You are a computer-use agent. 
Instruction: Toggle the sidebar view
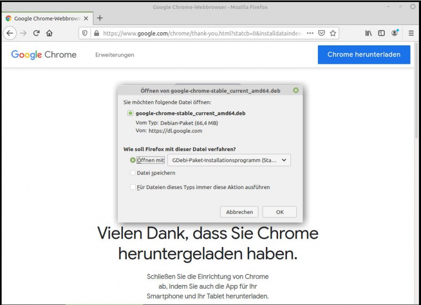tap(381, 33)
